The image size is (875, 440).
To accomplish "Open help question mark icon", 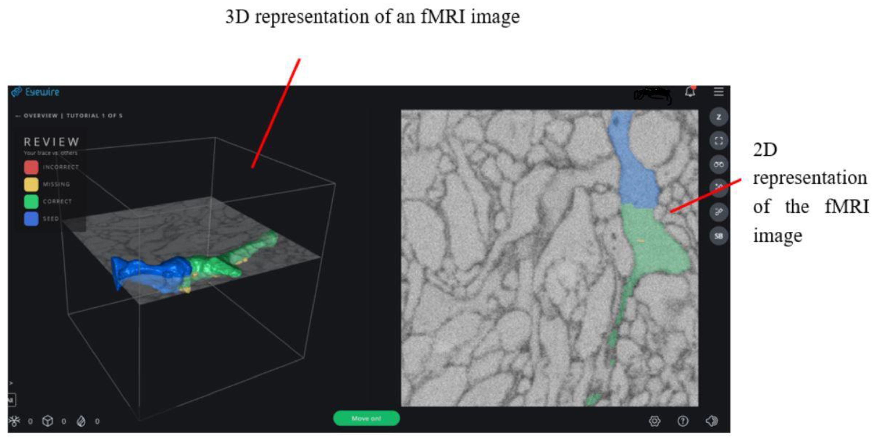I will (683, 421).
